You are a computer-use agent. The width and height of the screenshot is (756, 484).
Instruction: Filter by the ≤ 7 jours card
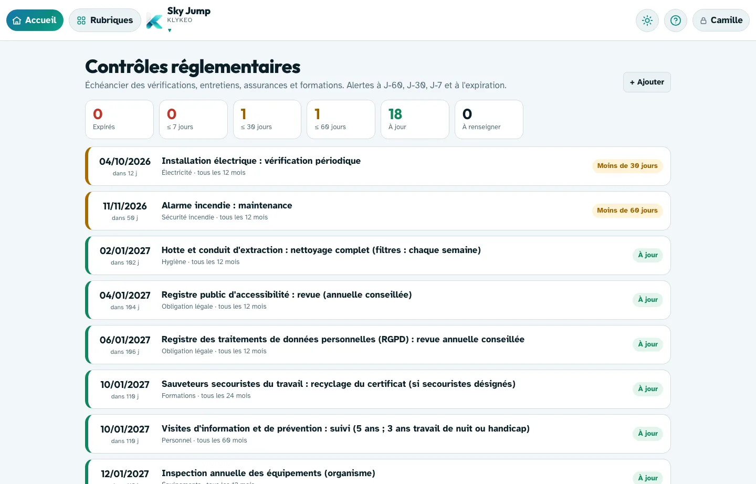click(x=193, y=120)
